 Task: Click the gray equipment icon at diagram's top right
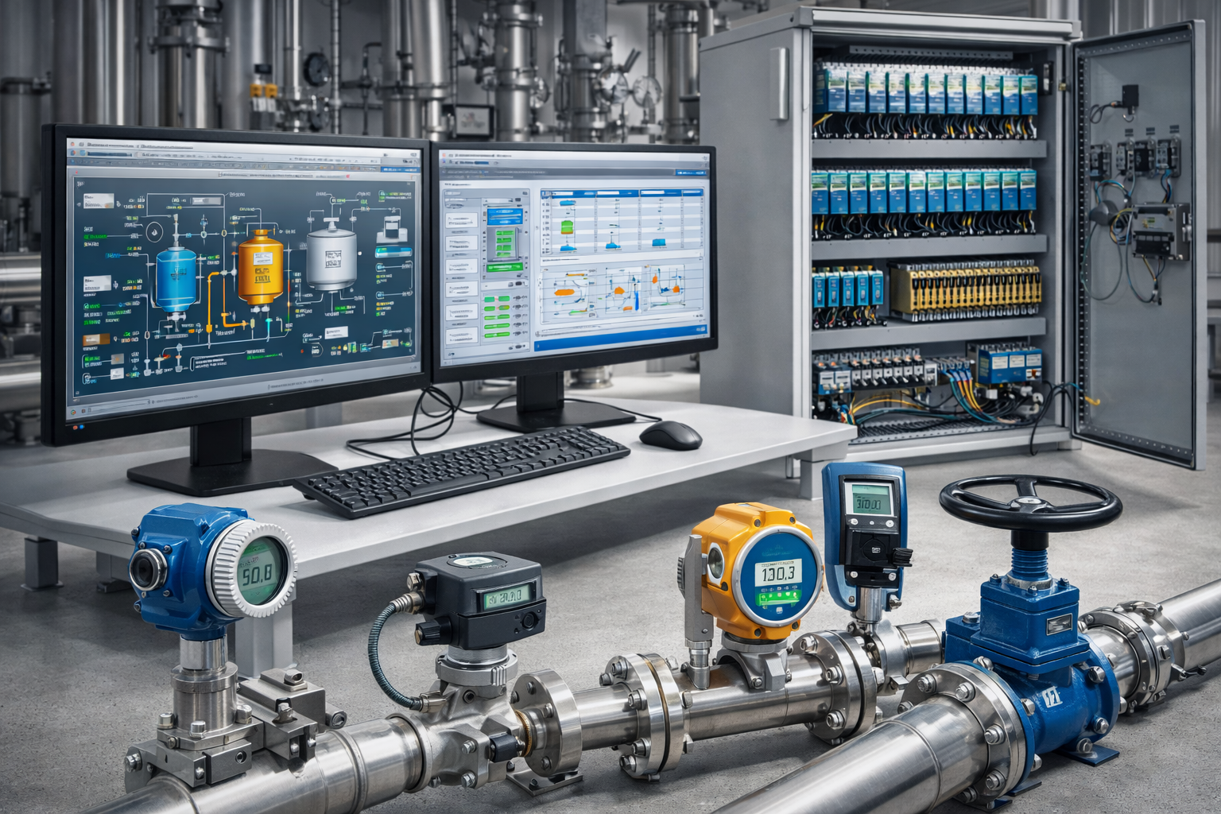[x=390, y=227]
